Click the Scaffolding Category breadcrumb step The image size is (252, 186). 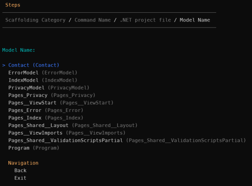pos(35,20)
